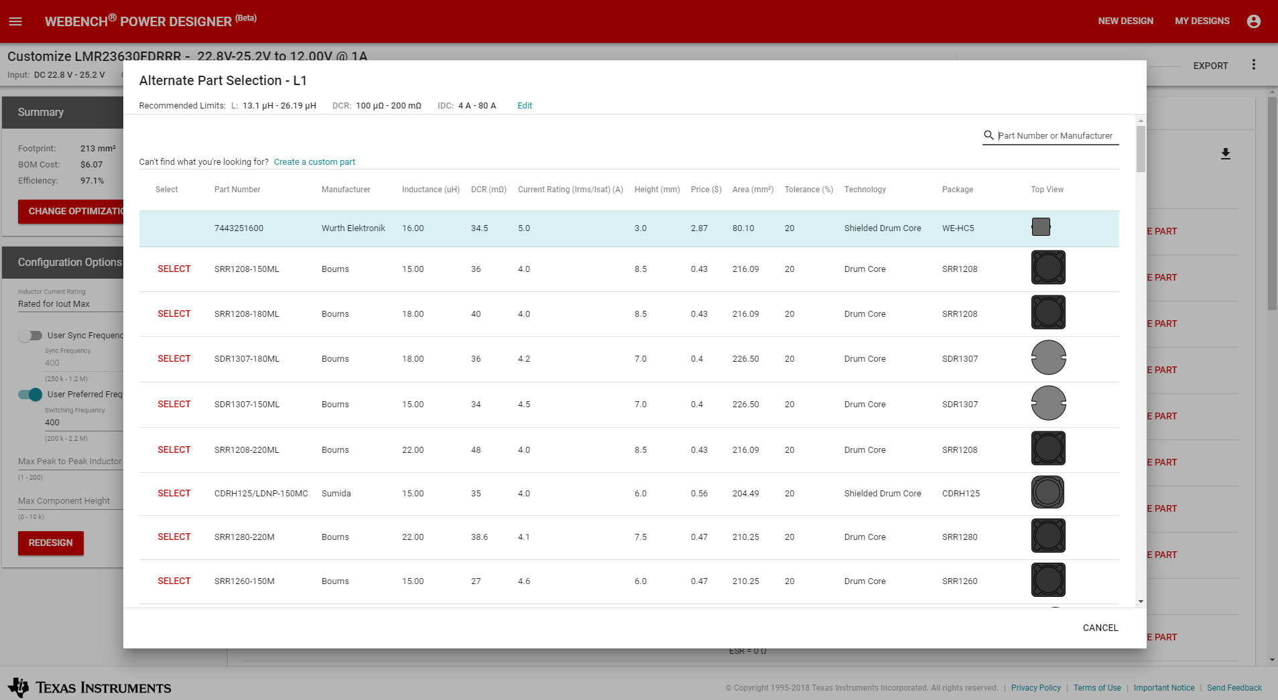Select SRR1260-150M inductor
This screenshot has height=700, width=1278.
(x=174, y=581)
